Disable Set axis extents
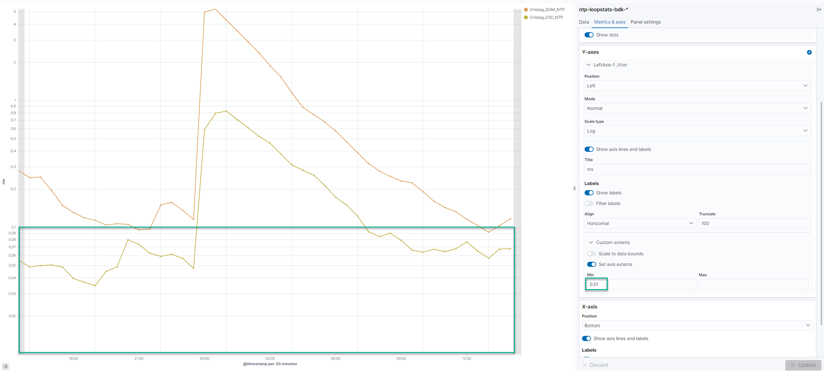This screenshot has height=371, width=824. coord(591,264)
